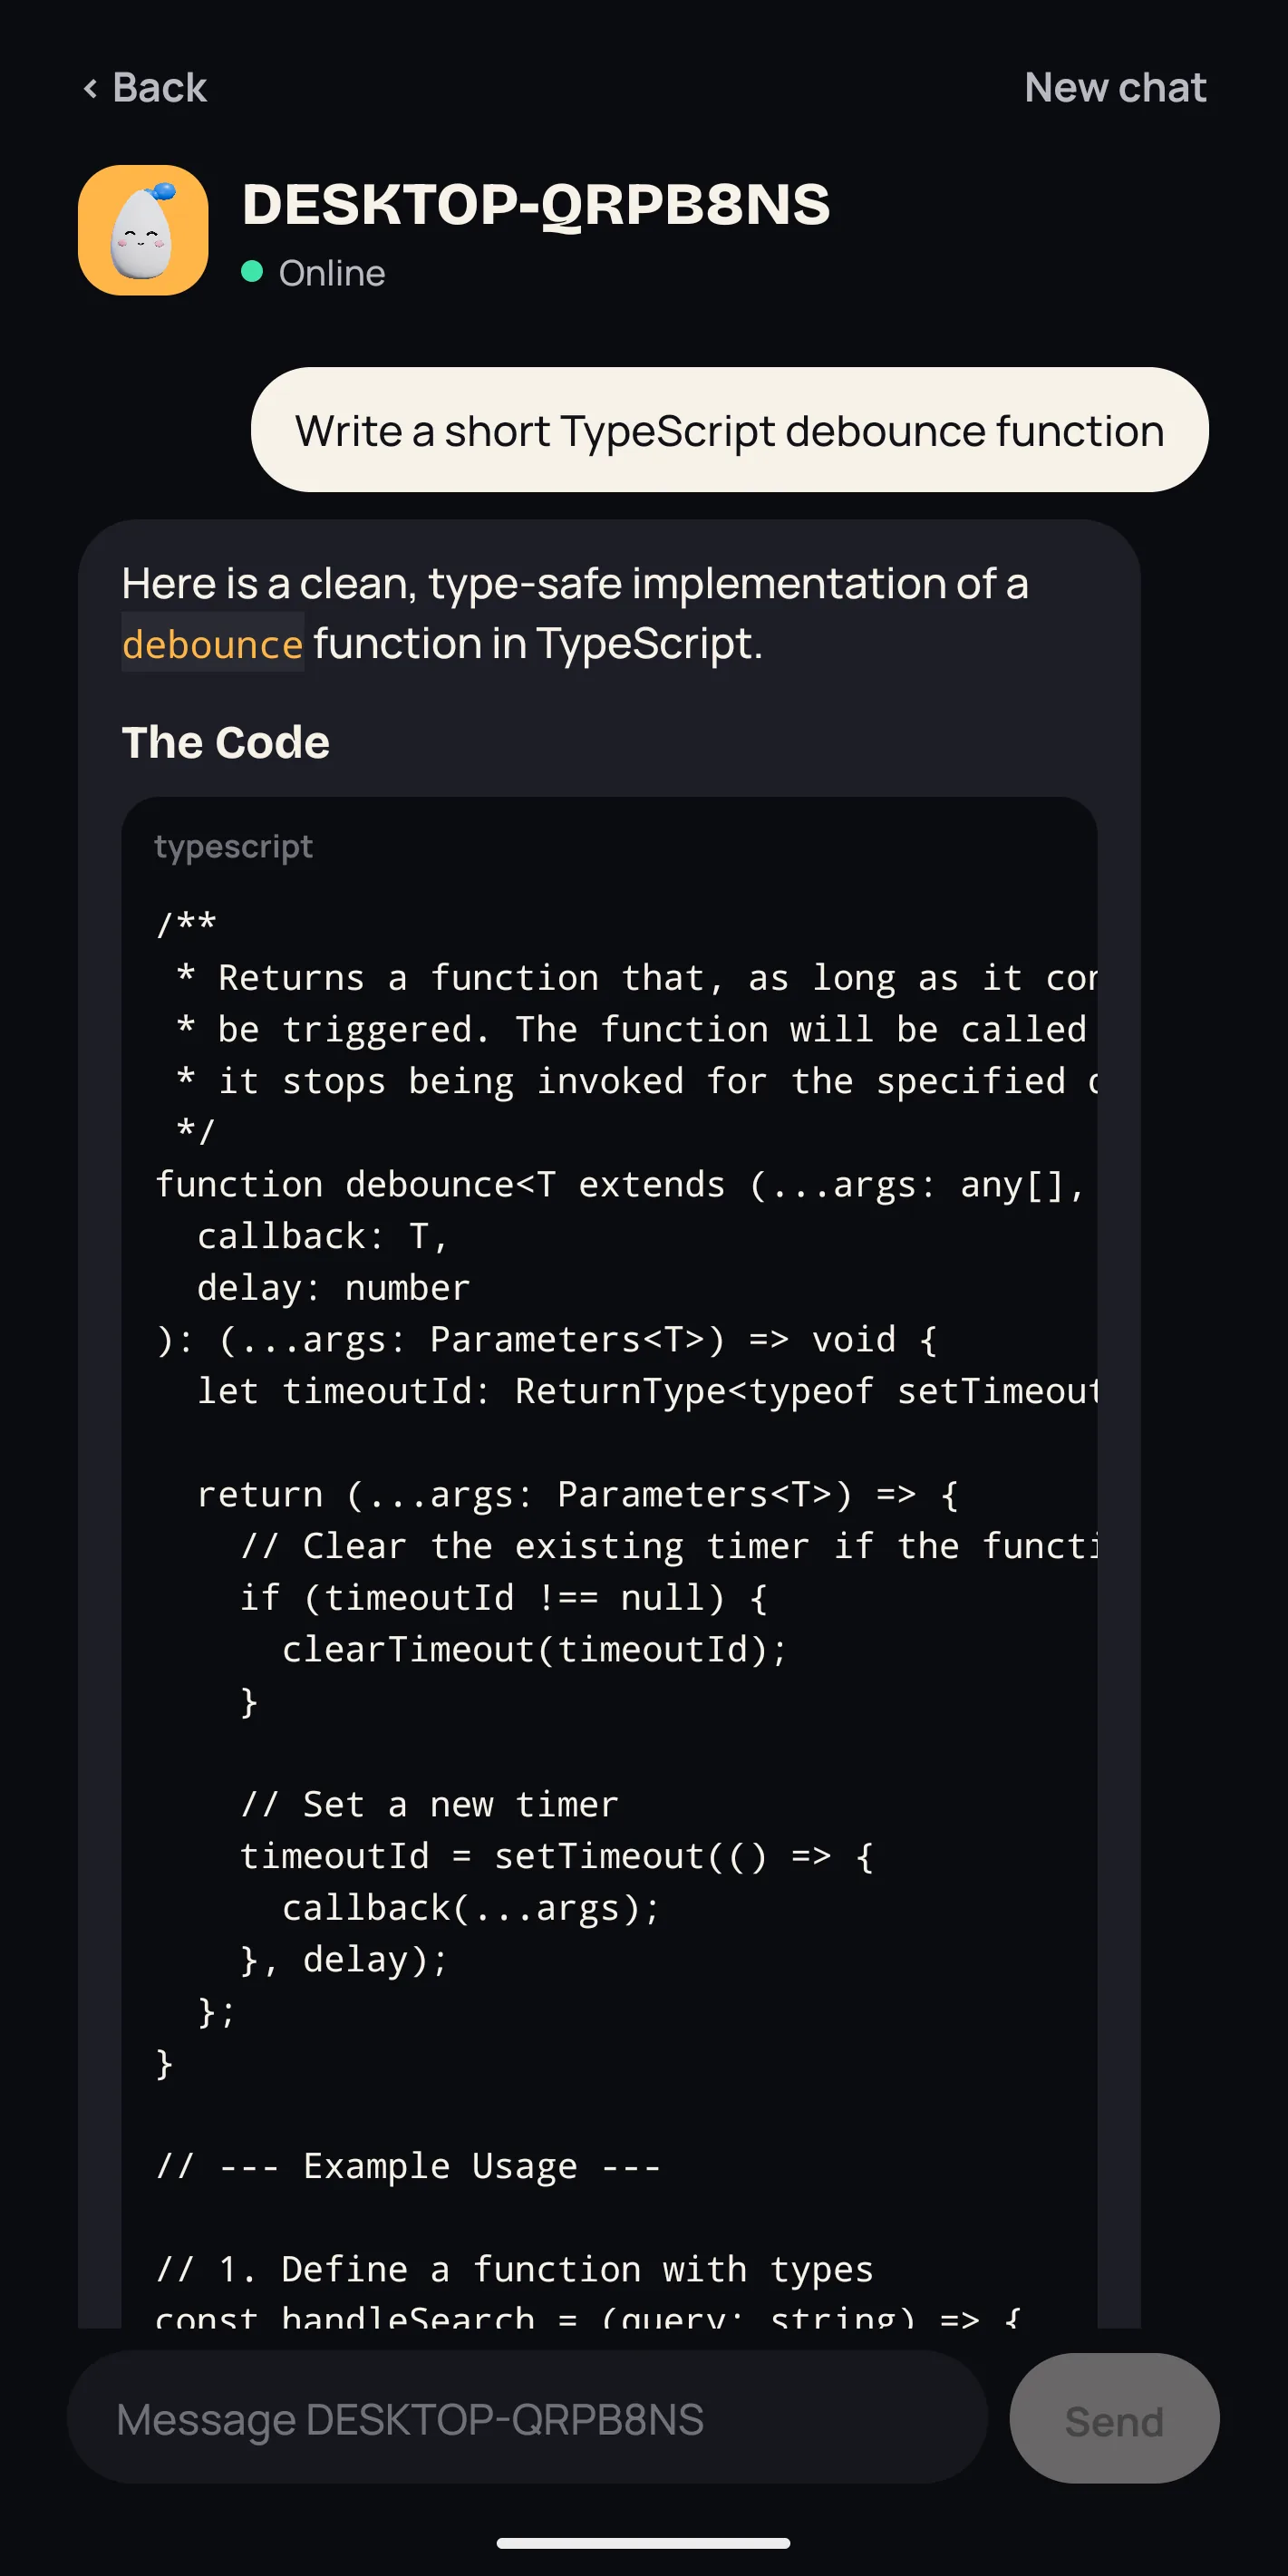Click the function debounce signature line

(x=620, y=1184)
